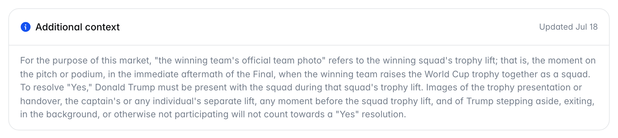Click the blue info icon
The height and width of the screenshot is (138, 618).
tap(26, 27)
